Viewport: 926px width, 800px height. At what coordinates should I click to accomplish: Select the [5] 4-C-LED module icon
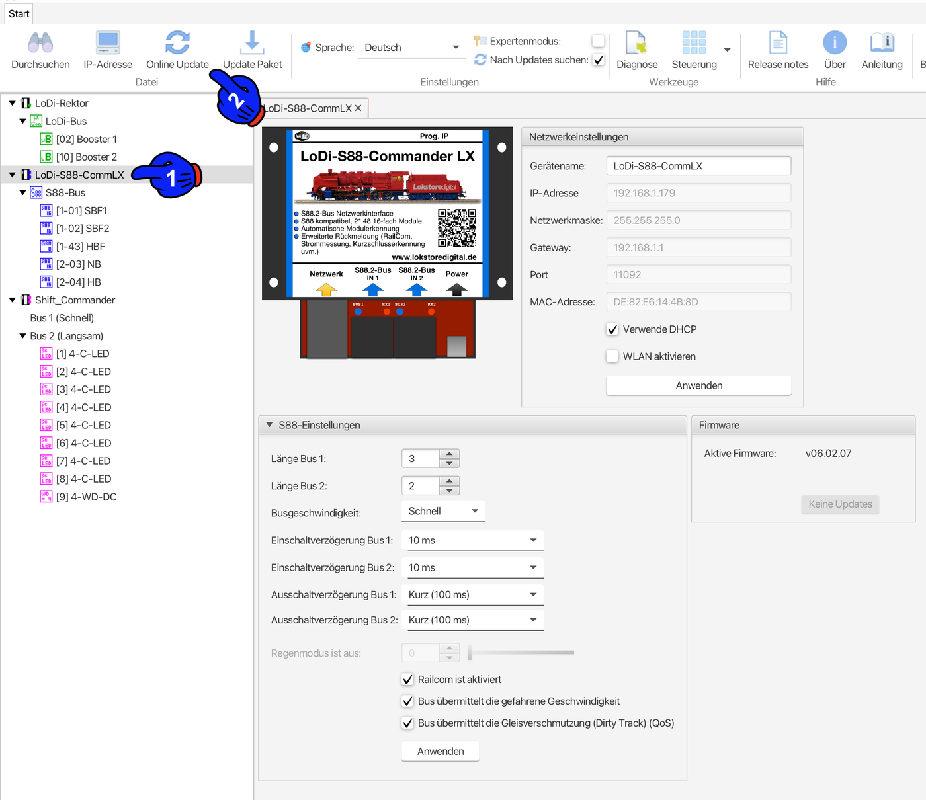click(46, 424)
